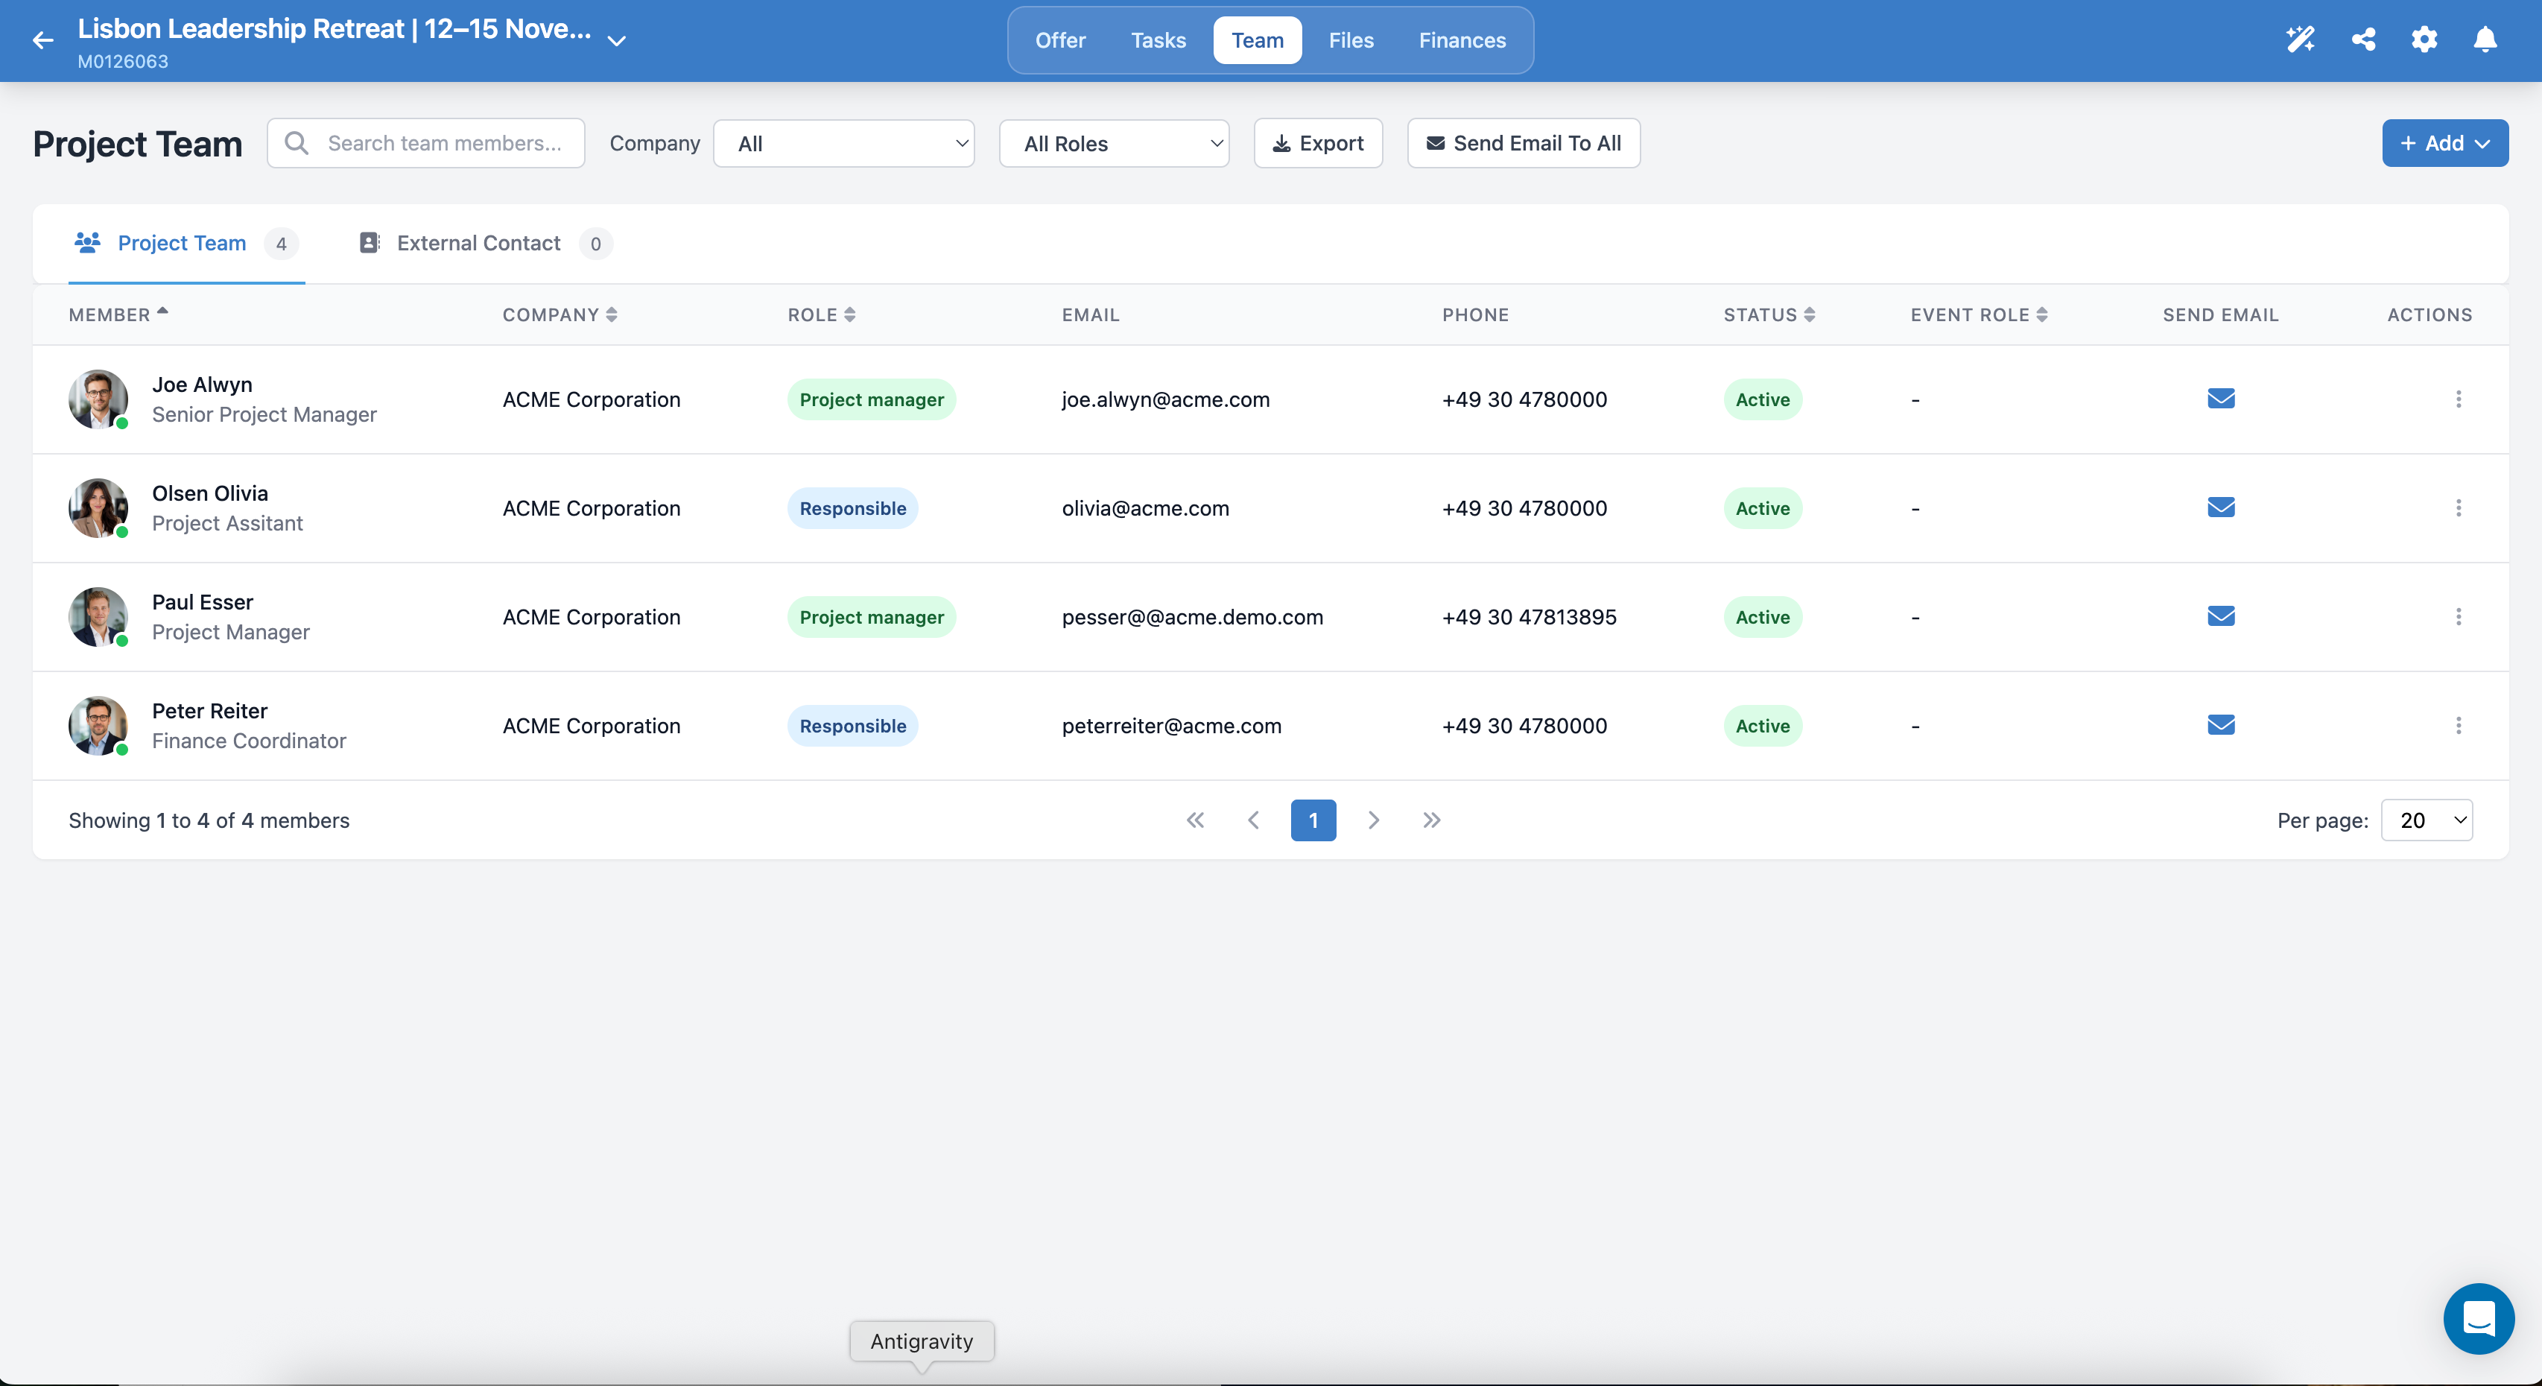Select the Project Team sub-tab
This screenshot has height=1386, width=2542.
click(x=186, y=243)
